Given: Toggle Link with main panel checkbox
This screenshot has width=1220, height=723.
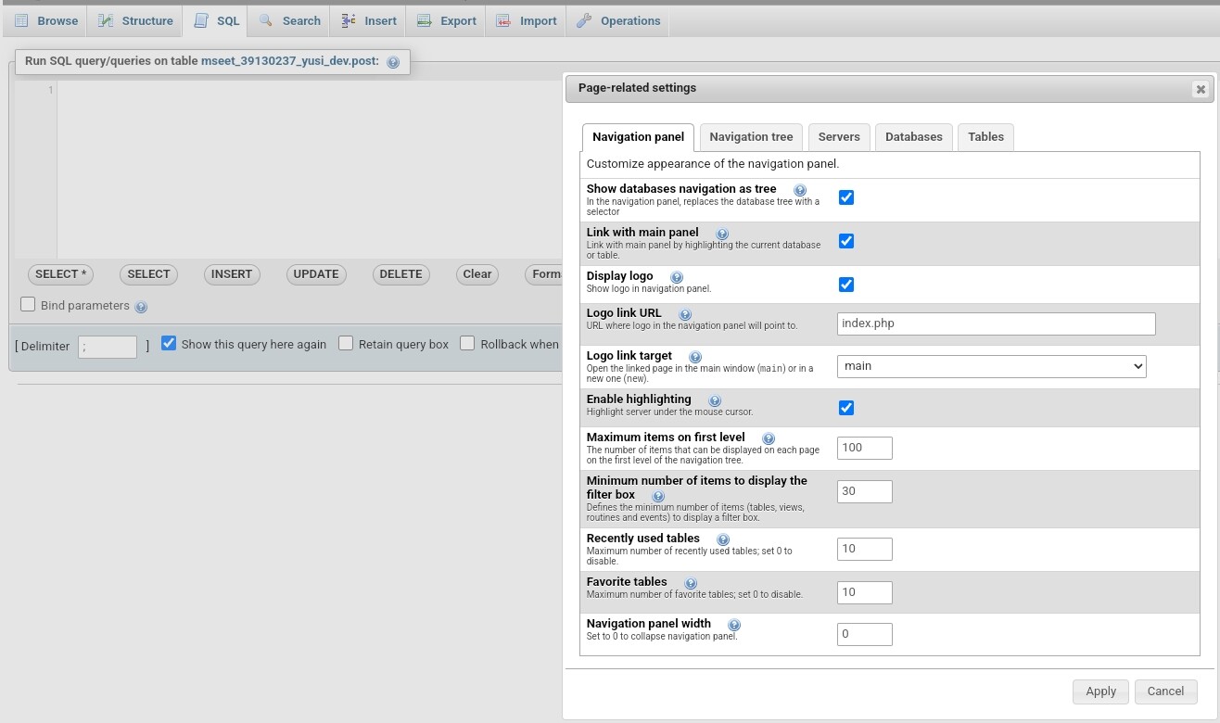Looking at the screenshot, I should 846,241.
